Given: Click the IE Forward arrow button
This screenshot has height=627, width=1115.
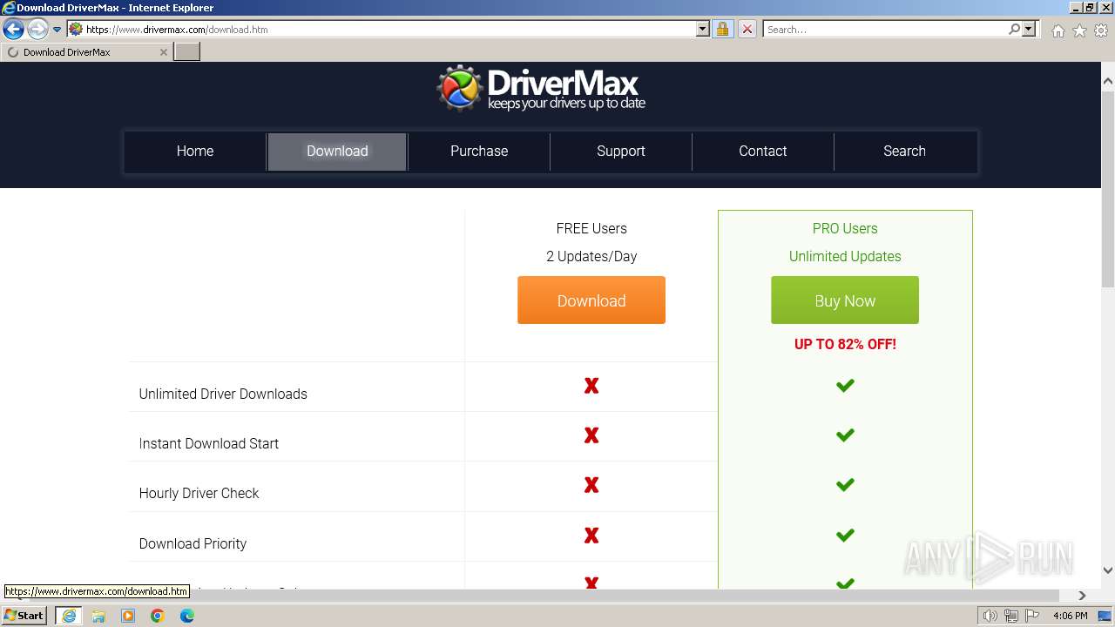Looking at the screenshot, I should (x=37, y=30).
